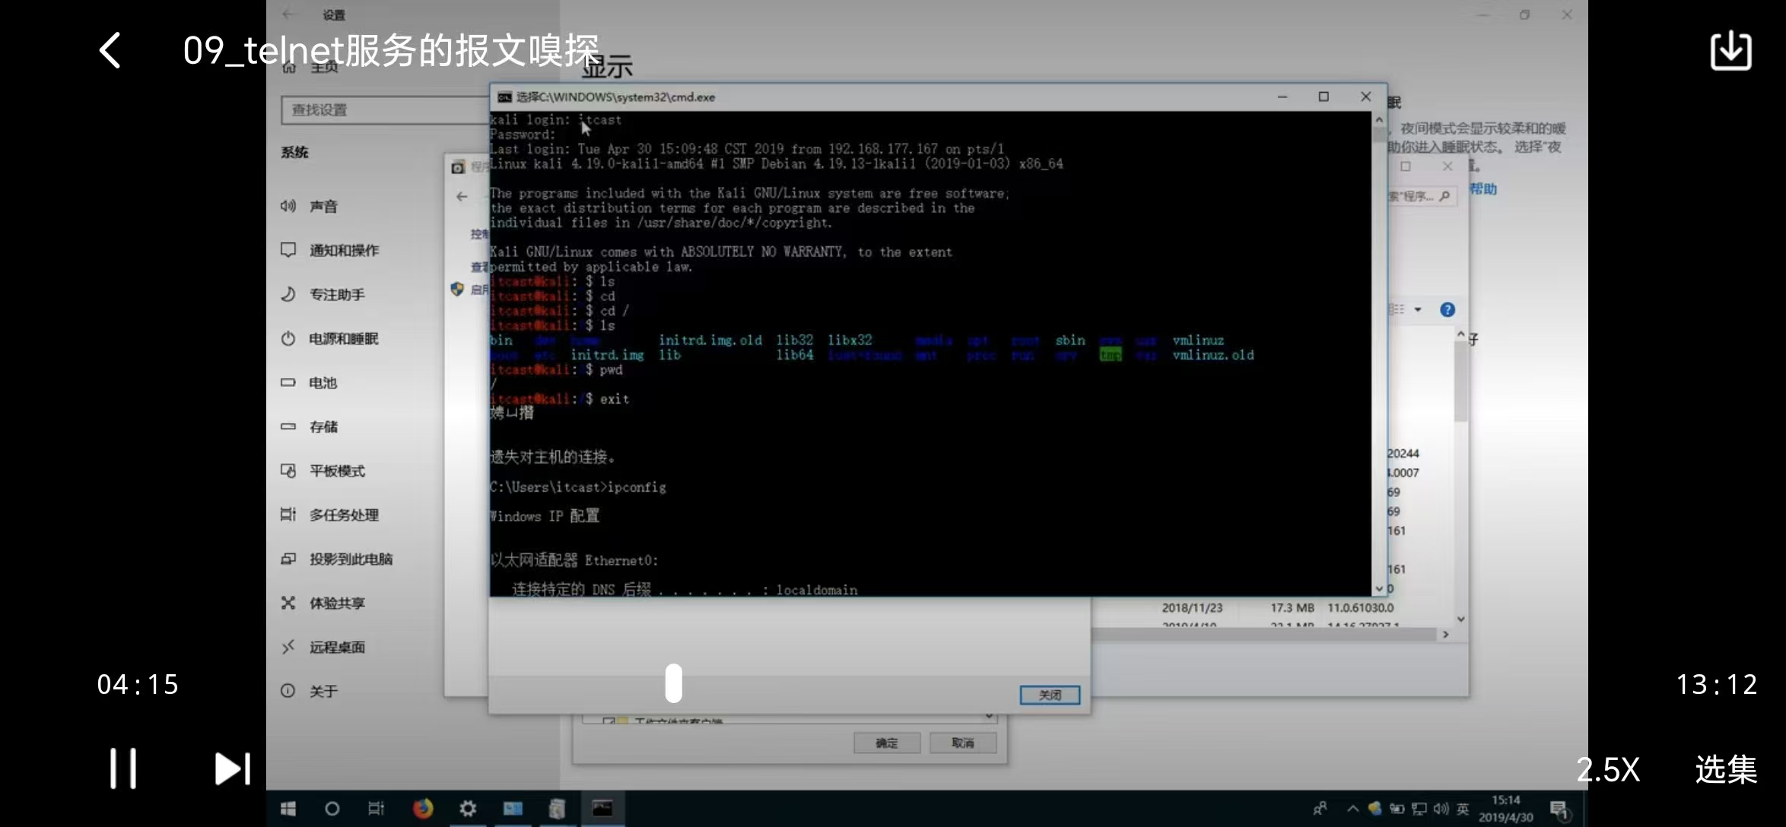Skip to the next episode

[x=232, y=768]
